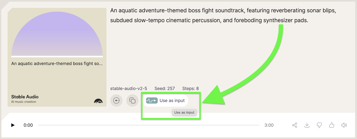
Task: Mute audio using the speaker icon
Action: (344, 125)
